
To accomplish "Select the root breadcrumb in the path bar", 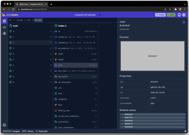I will [20, 20].
